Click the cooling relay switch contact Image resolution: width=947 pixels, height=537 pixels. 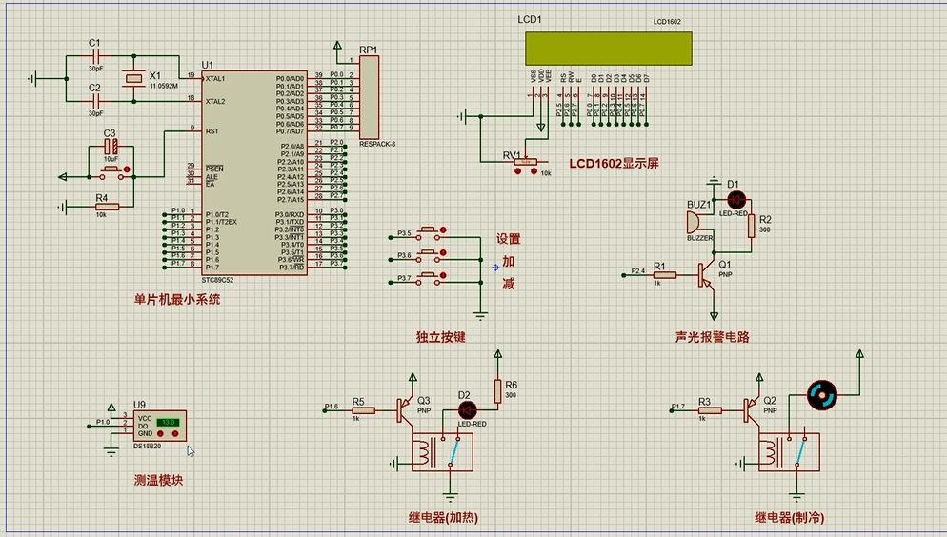tap(803, 451)
